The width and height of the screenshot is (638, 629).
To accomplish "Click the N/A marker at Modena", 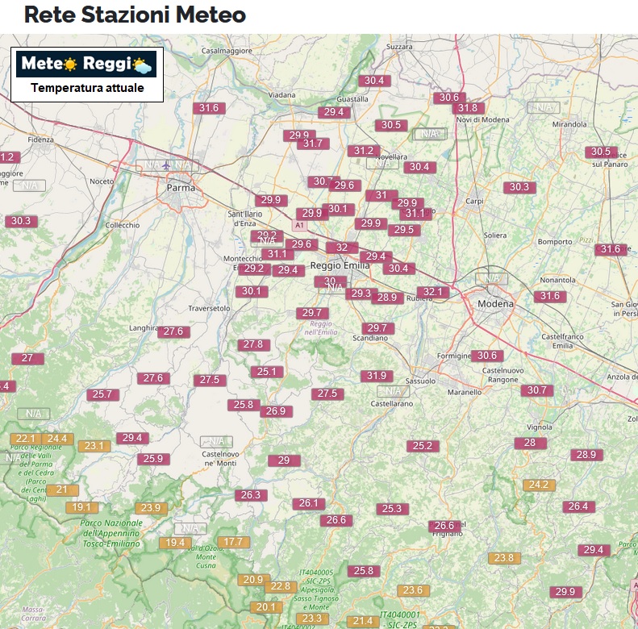I will (492, 278).
